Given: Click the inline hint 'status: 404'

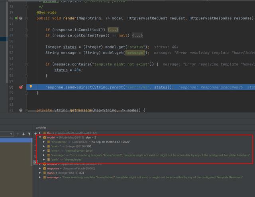Looking at the screenshot, I should [x=166, y=47].
